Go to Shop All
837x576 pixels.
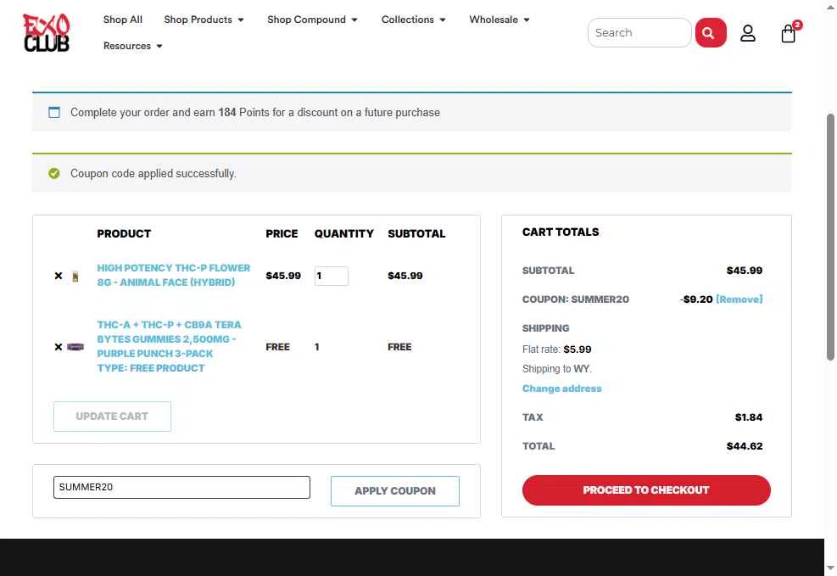pos(123,20)
